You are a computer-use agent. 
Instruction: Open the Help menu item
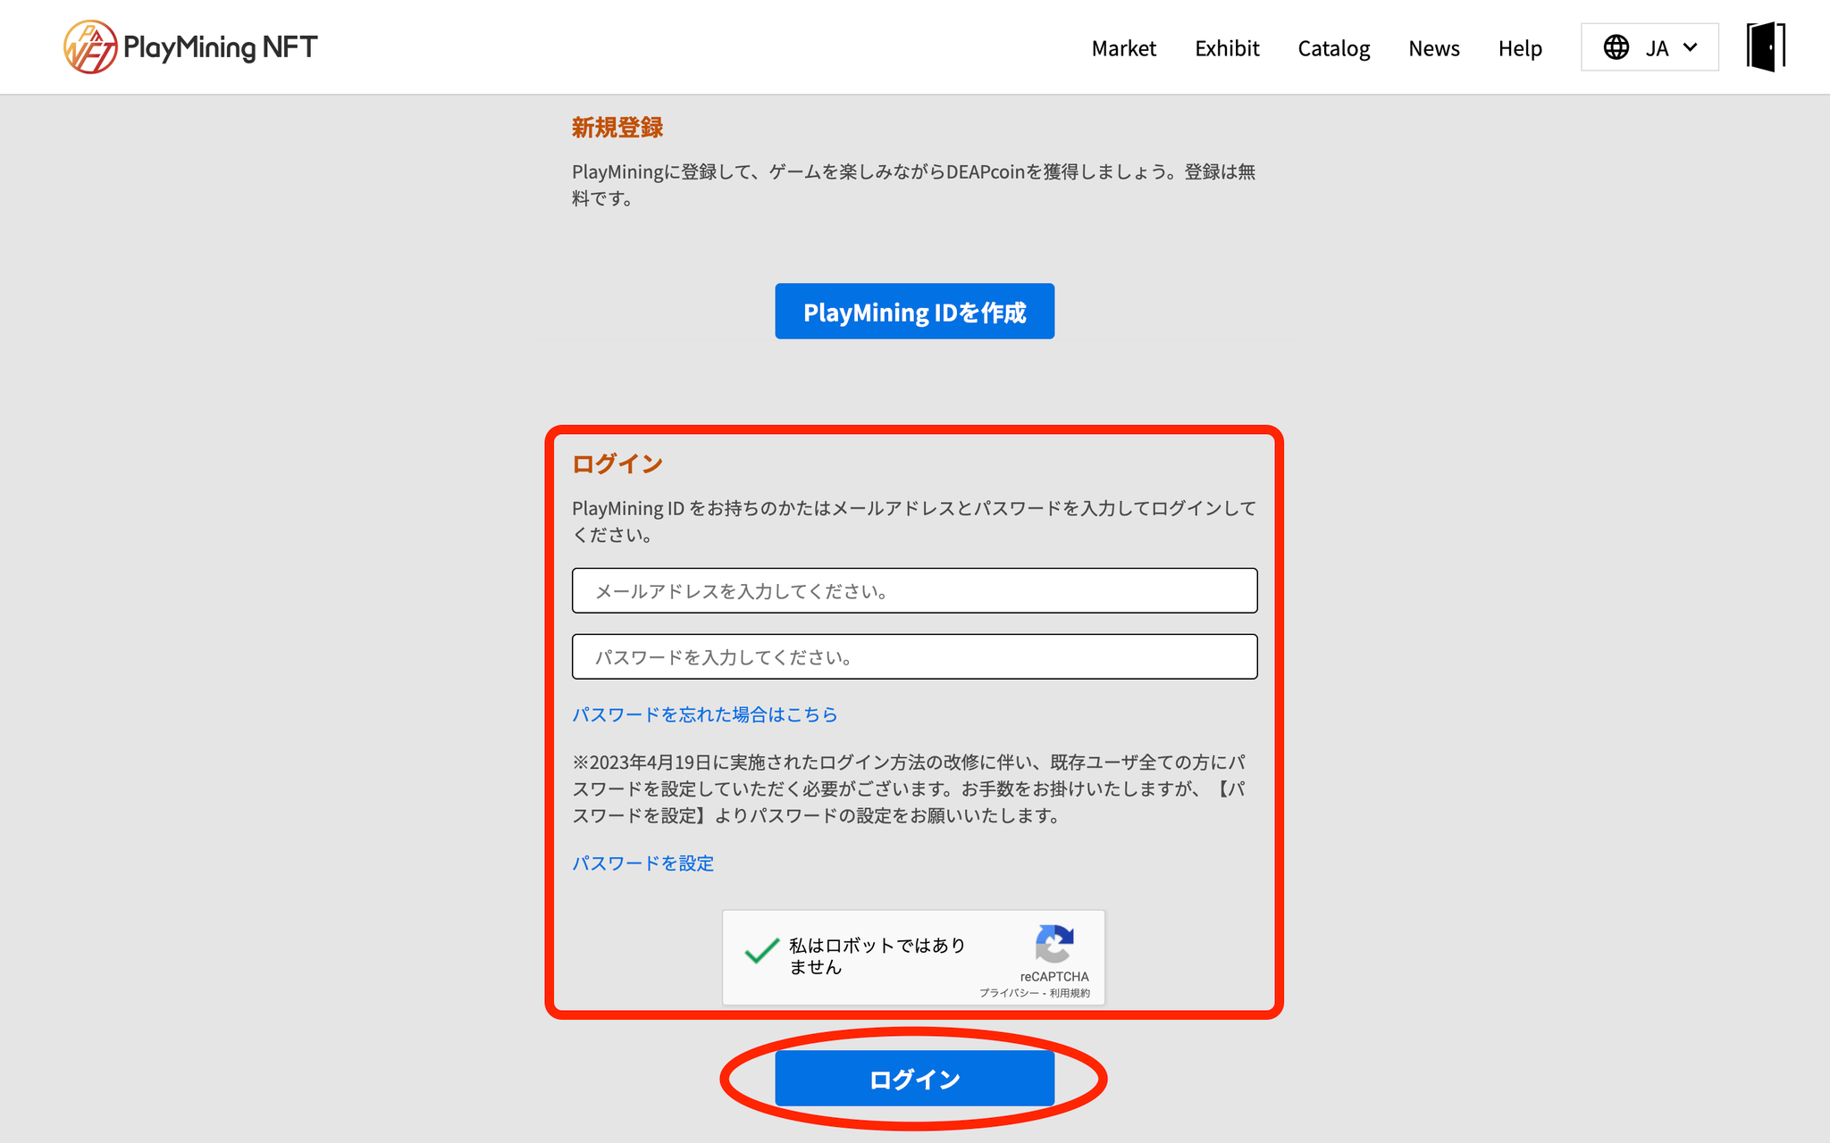(x=1520, y=48)
